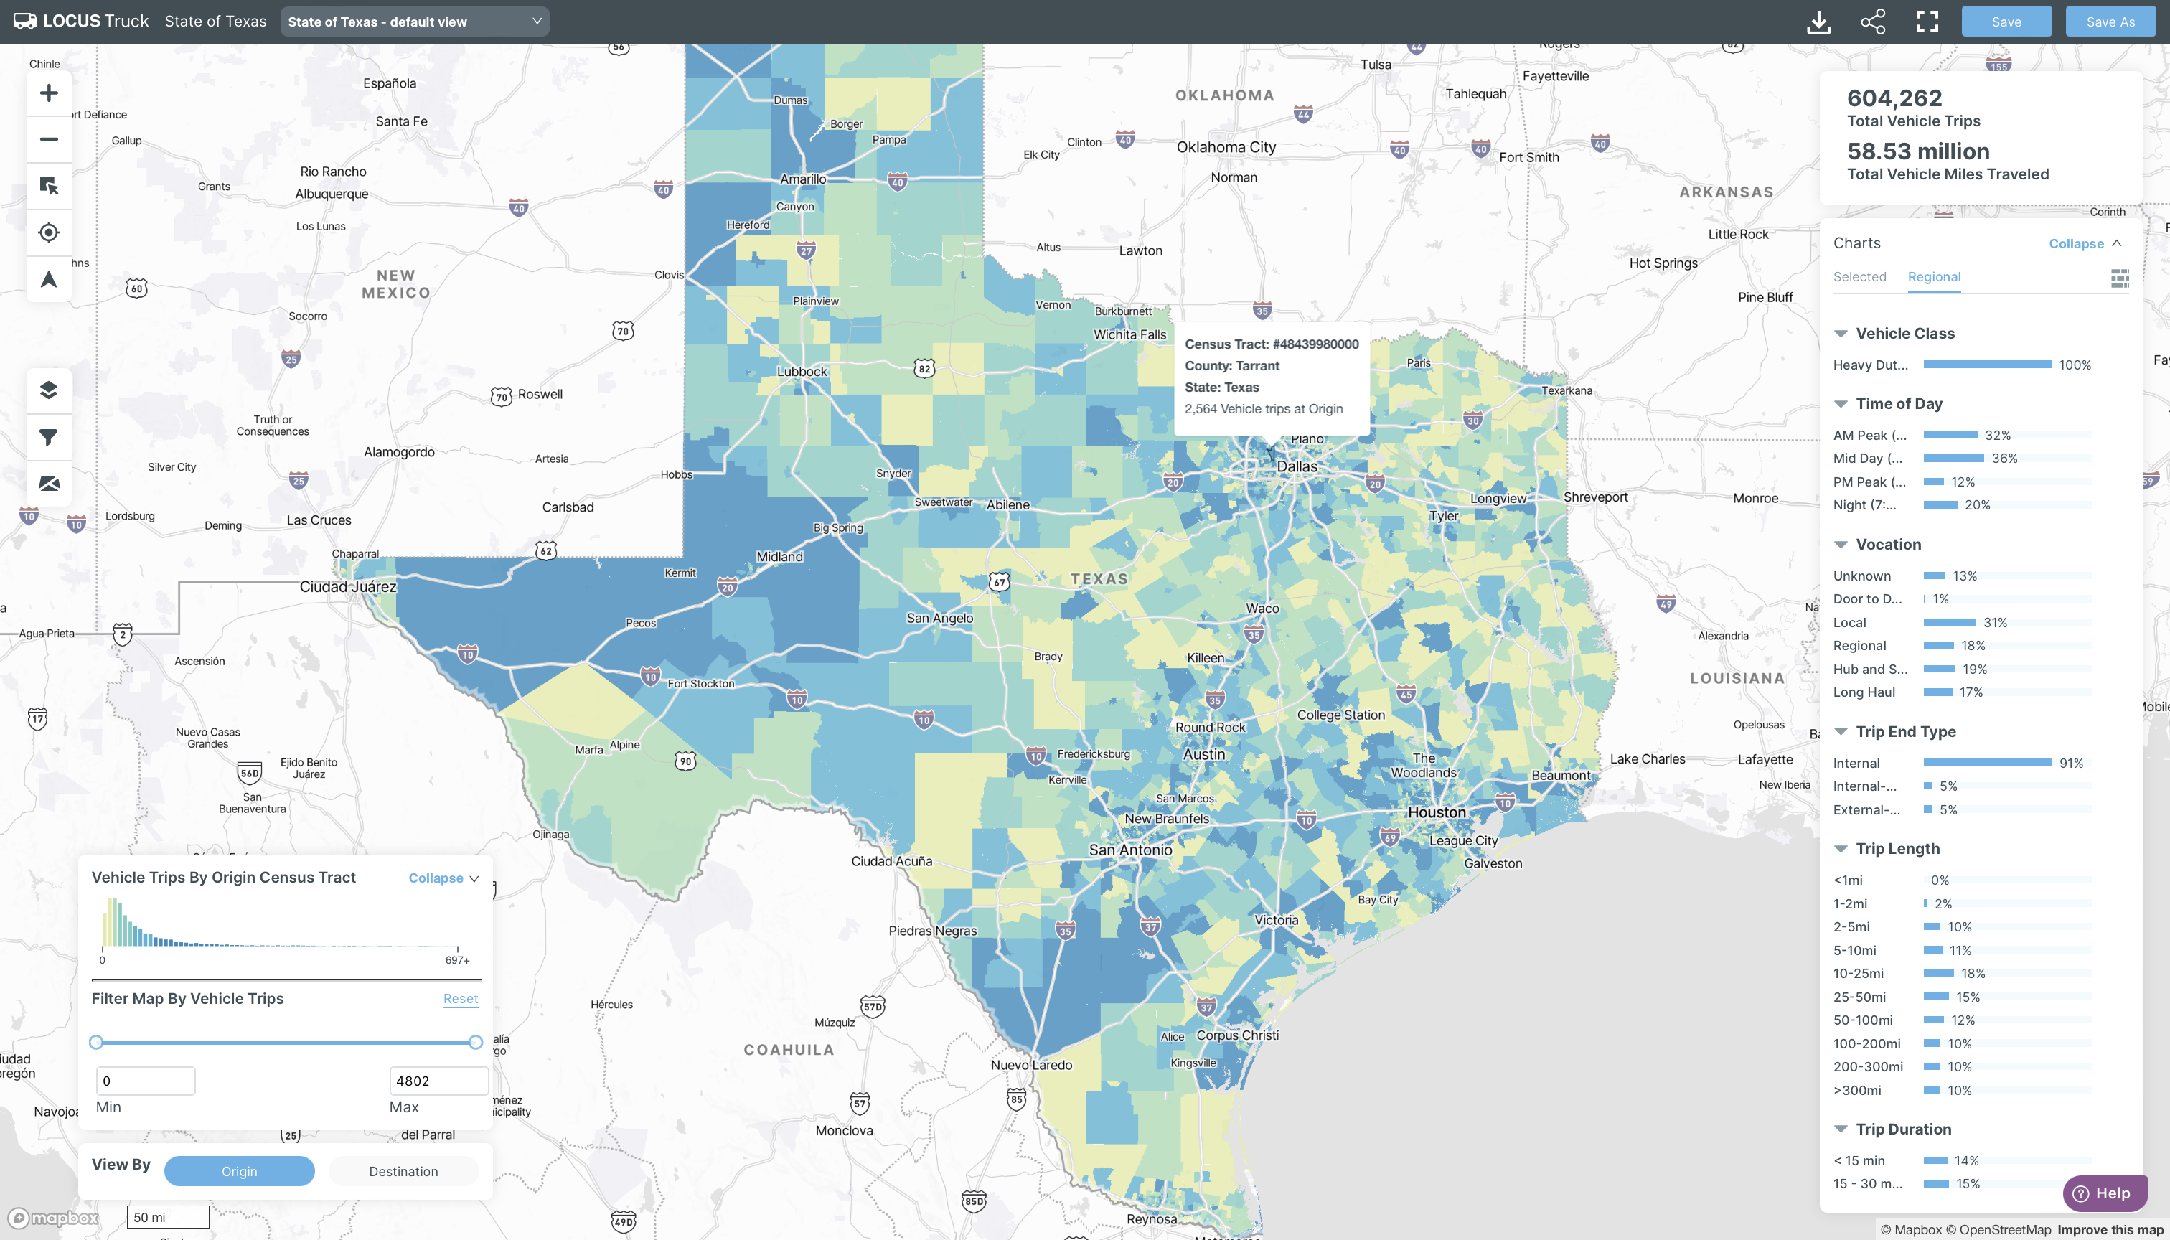Click the Internal trip end type bar
The height and width of the screenshot is (1240, 2170).
[1987, 763]
